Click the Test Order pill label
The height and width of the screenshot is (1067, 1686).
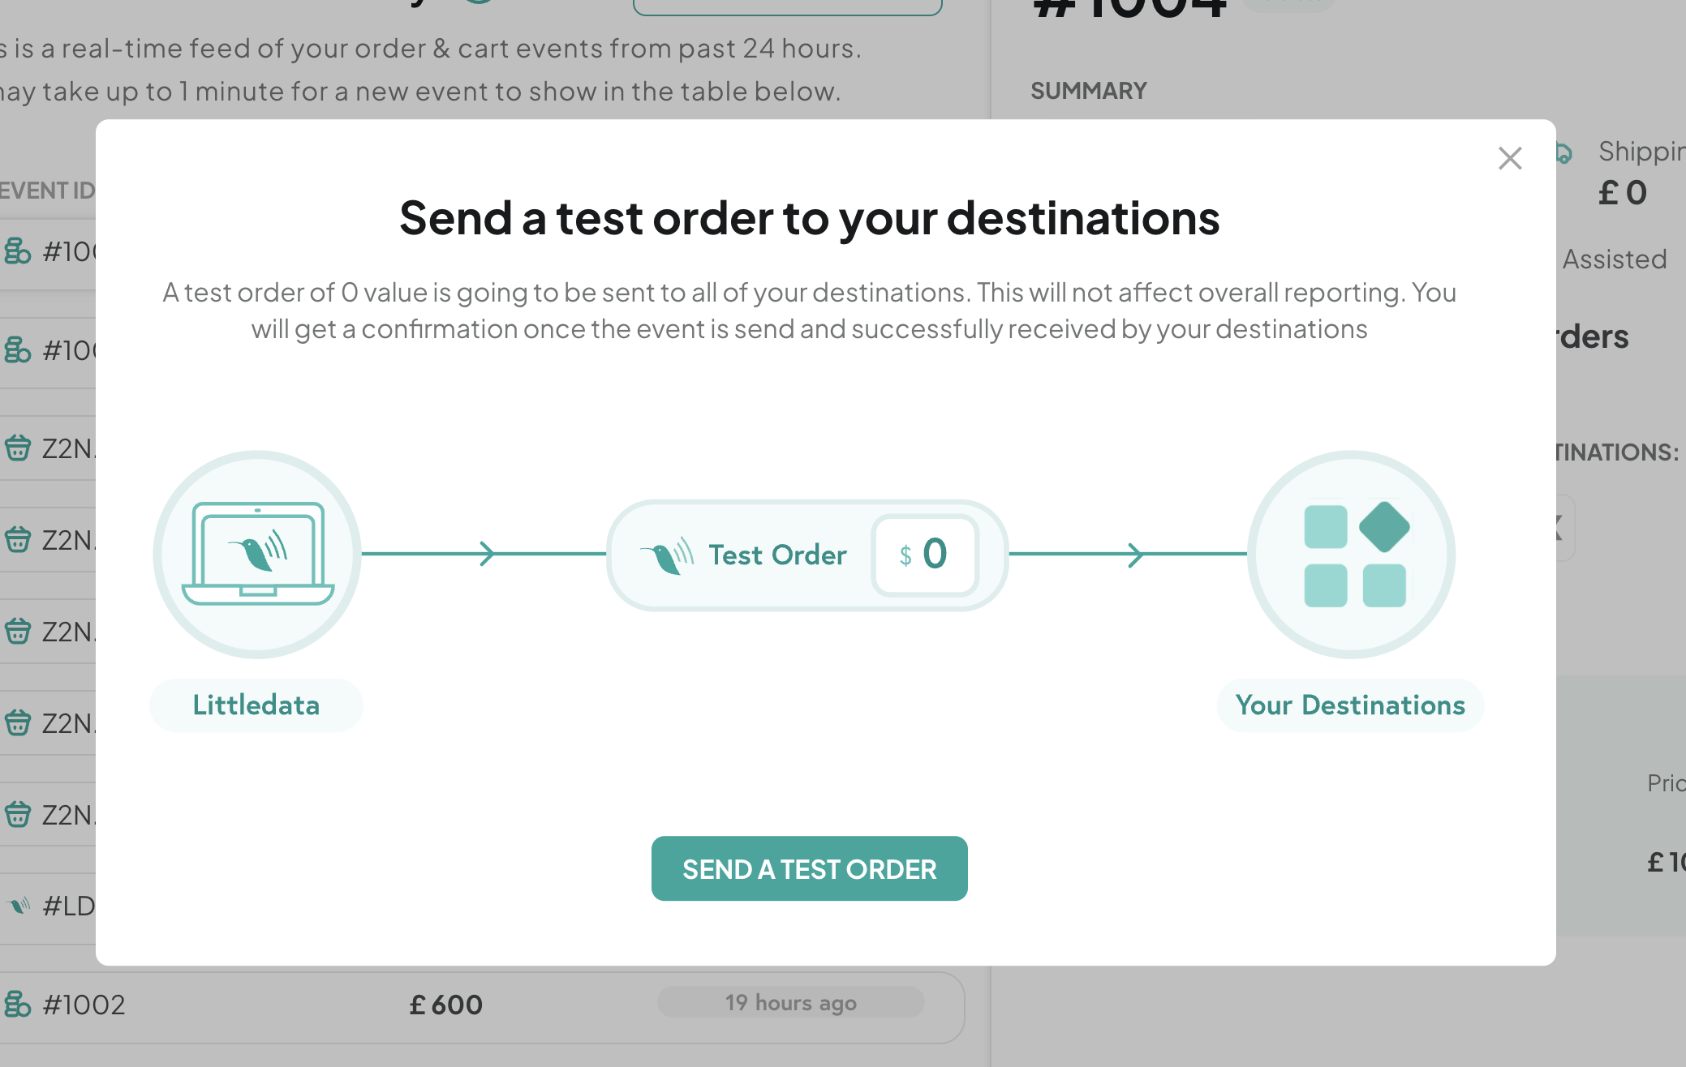click(x=777, y=555)
